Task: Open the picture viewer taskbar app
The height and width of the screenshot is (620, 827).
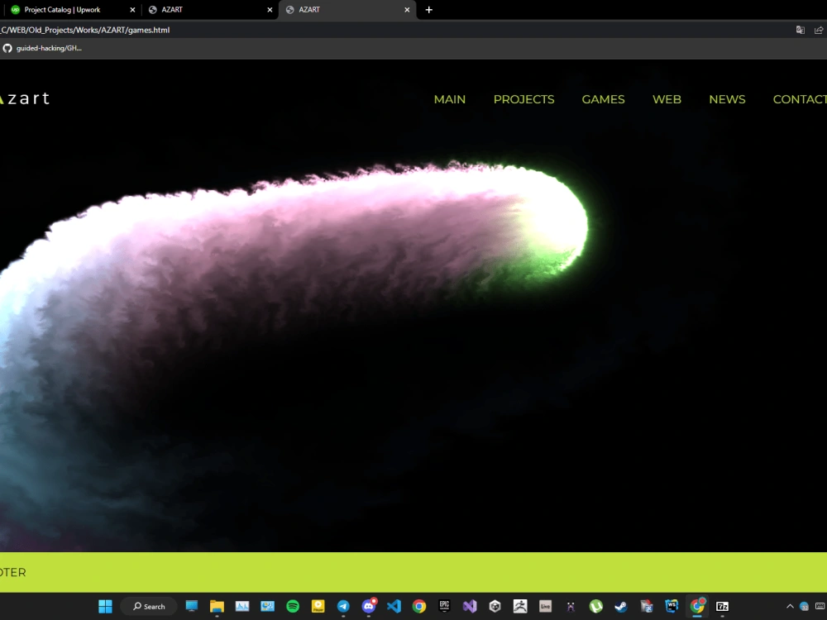Action: (267, 606)
